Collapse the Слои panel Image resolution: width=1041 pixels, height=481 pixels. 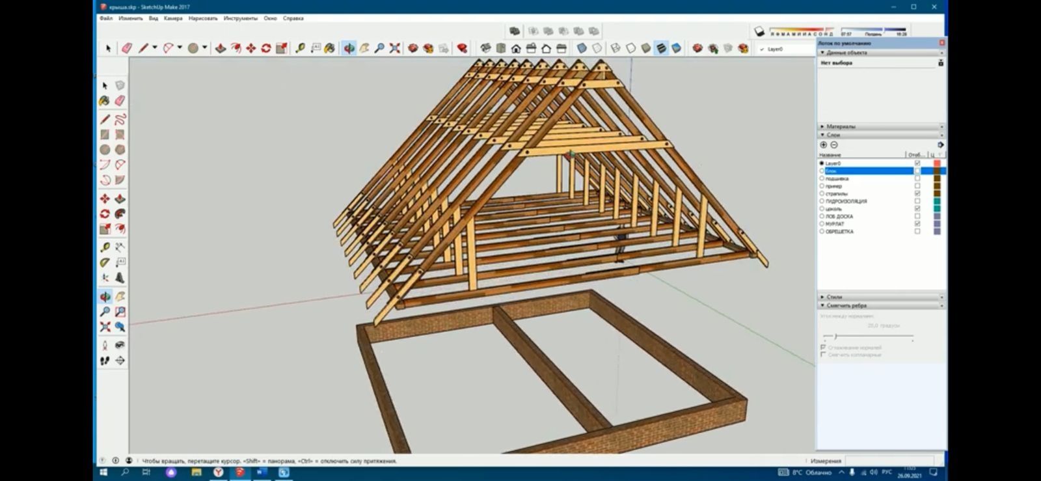[x=833, y=135]
